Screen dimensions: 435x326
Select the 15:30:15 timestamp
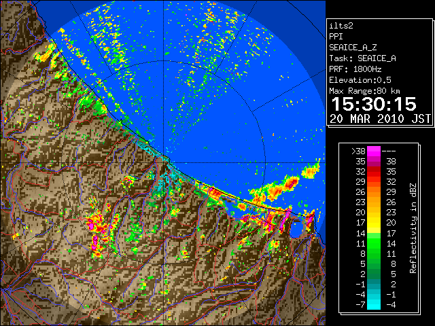374,104
